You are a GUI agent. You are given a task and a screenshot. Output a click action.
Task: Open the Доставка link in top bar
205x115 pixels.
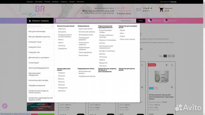click(39, 2)
